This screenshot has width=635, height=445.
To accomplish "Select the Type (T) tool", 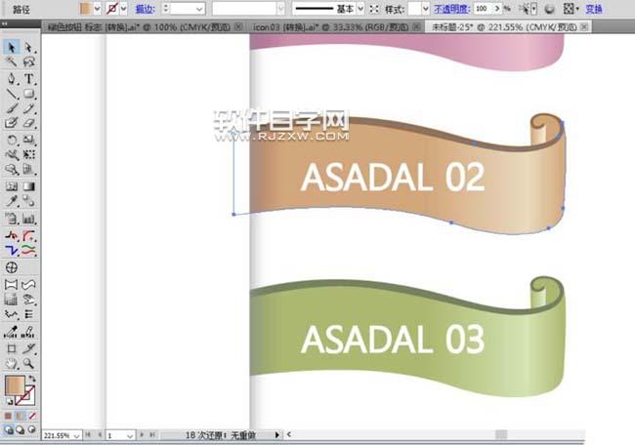I will (28, 78).
